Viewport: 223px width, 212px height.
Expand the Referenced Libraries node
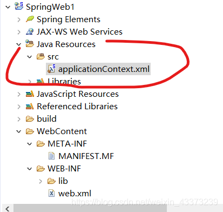(19, 107)
